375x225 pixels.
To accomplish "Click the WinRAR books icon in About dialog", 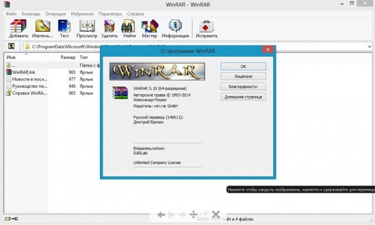I will (x=120, y=93).
